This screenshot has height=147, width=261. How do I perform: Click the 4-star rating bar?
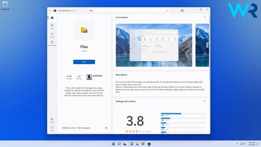pos(183,118)
